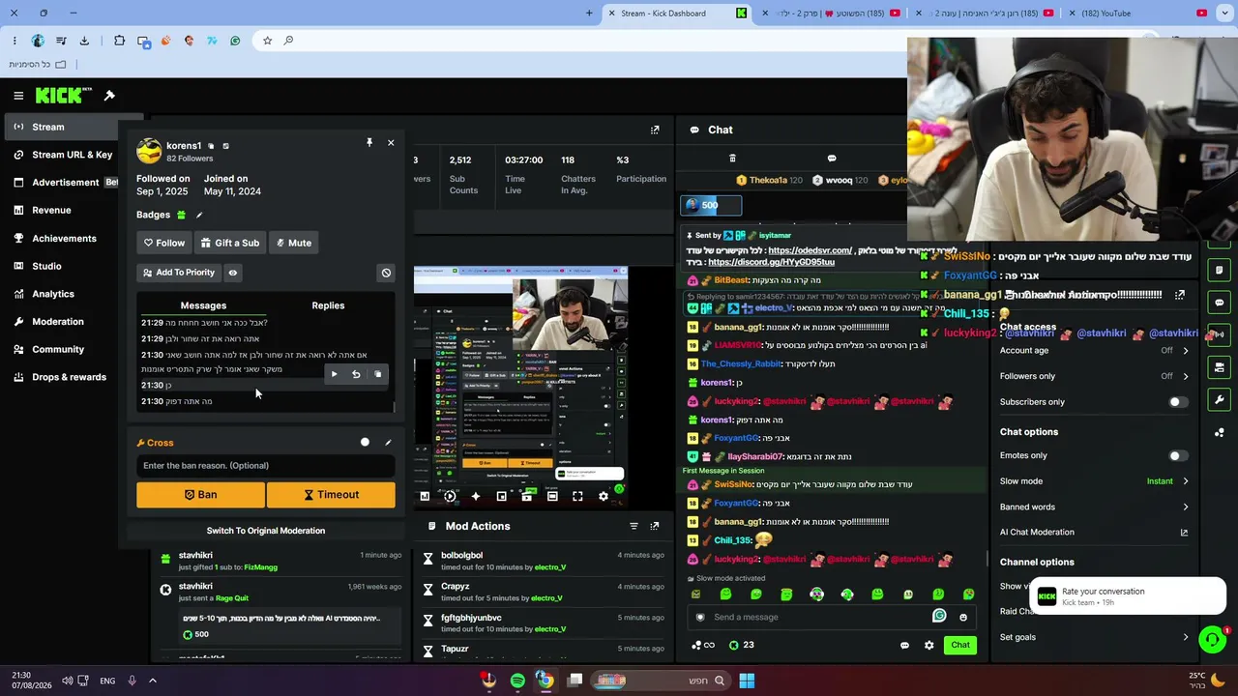This screenshot has width=1238, height=696.
Task: Select the white circle swatch beside Cross
Action: pos(365,443)
